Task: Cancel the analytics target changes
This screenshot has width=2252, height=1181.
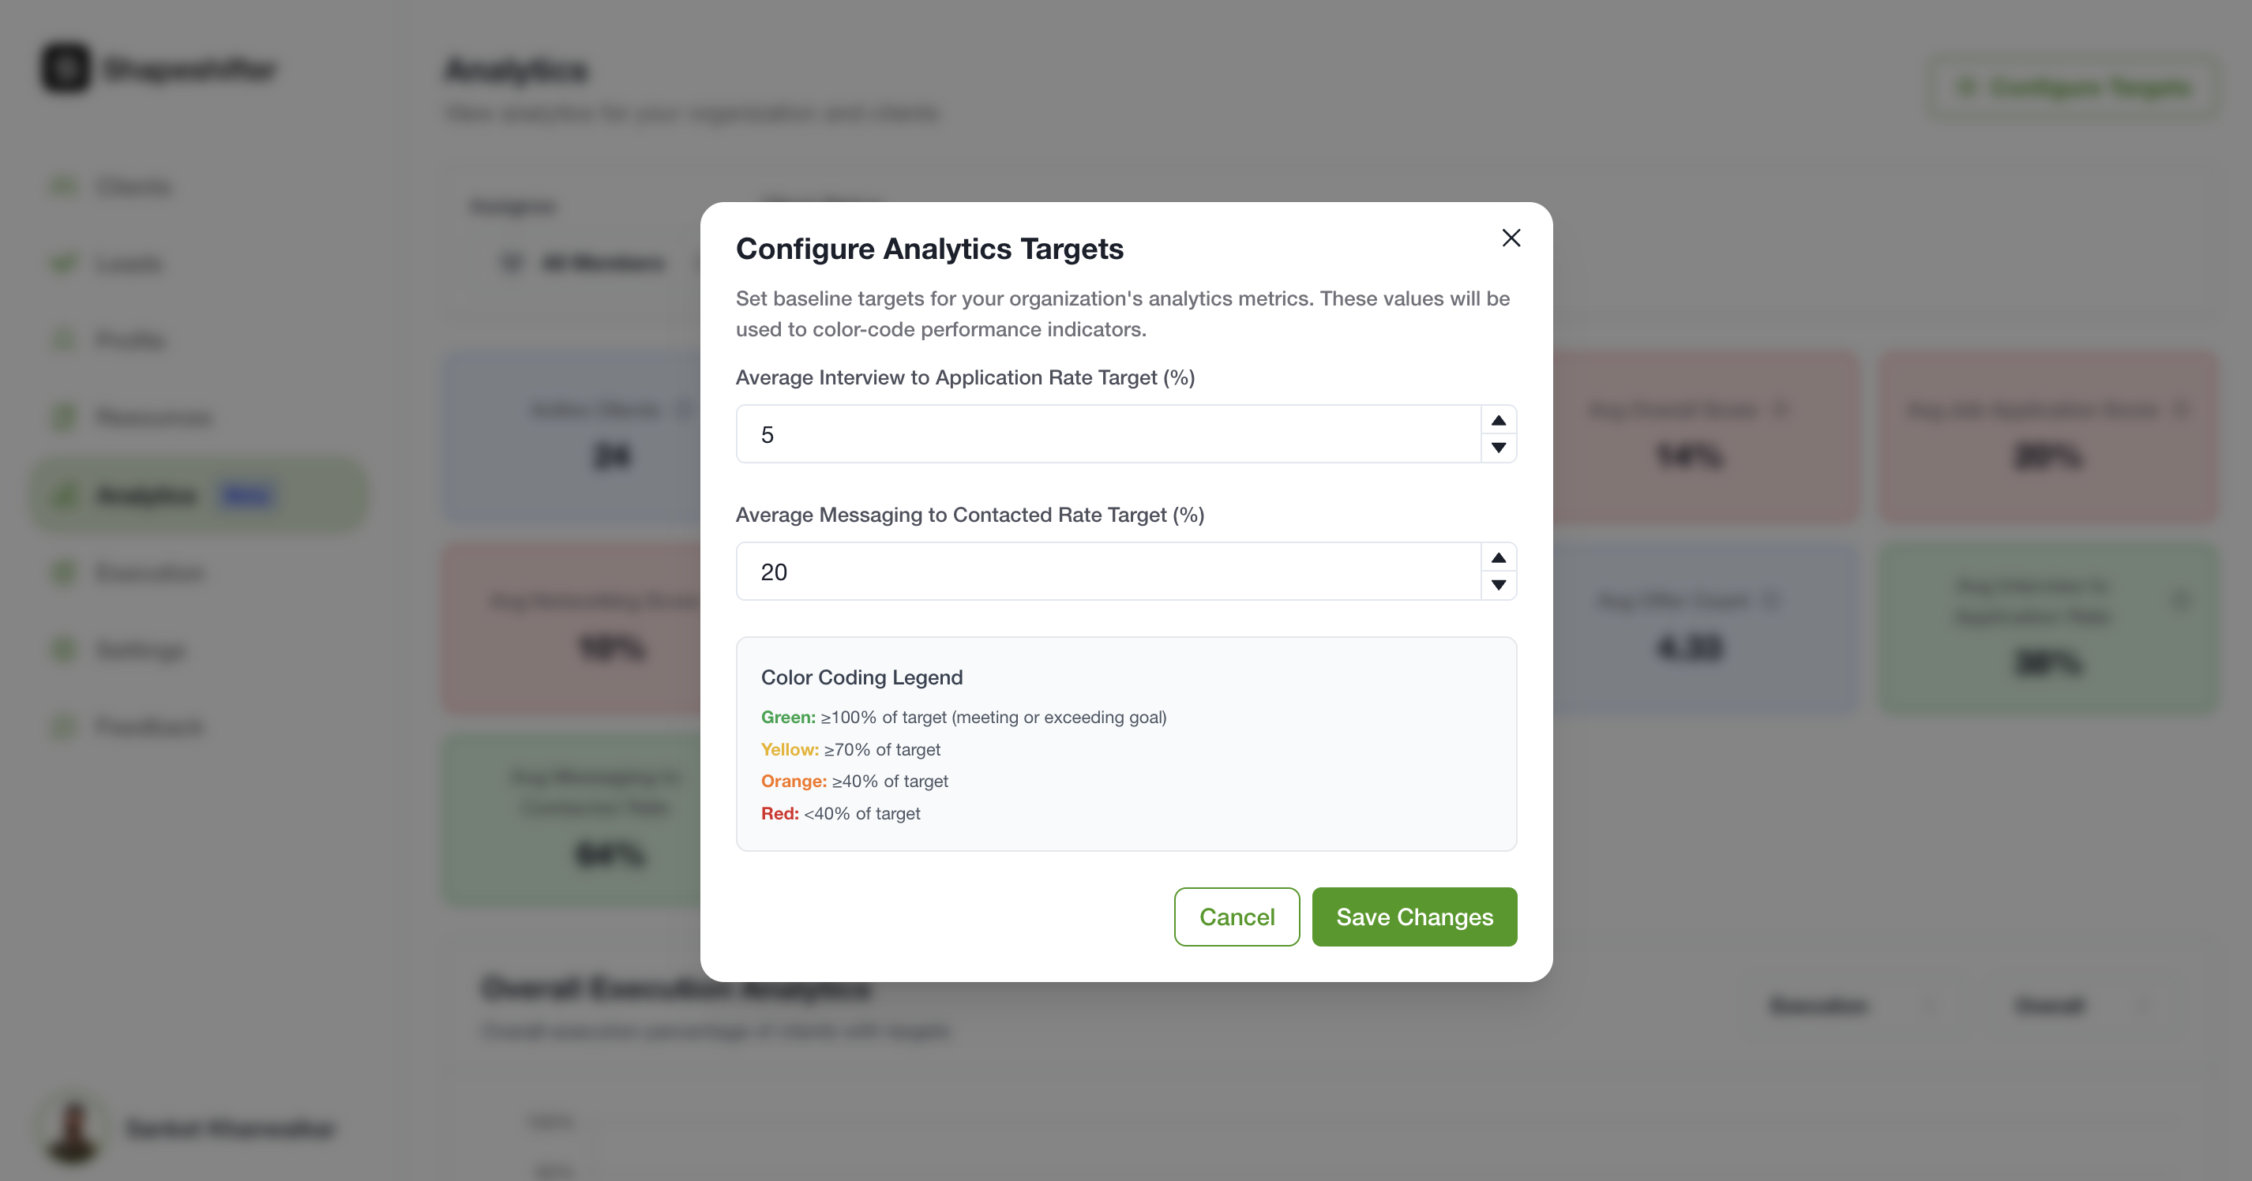Action: tap(1237, 917)
